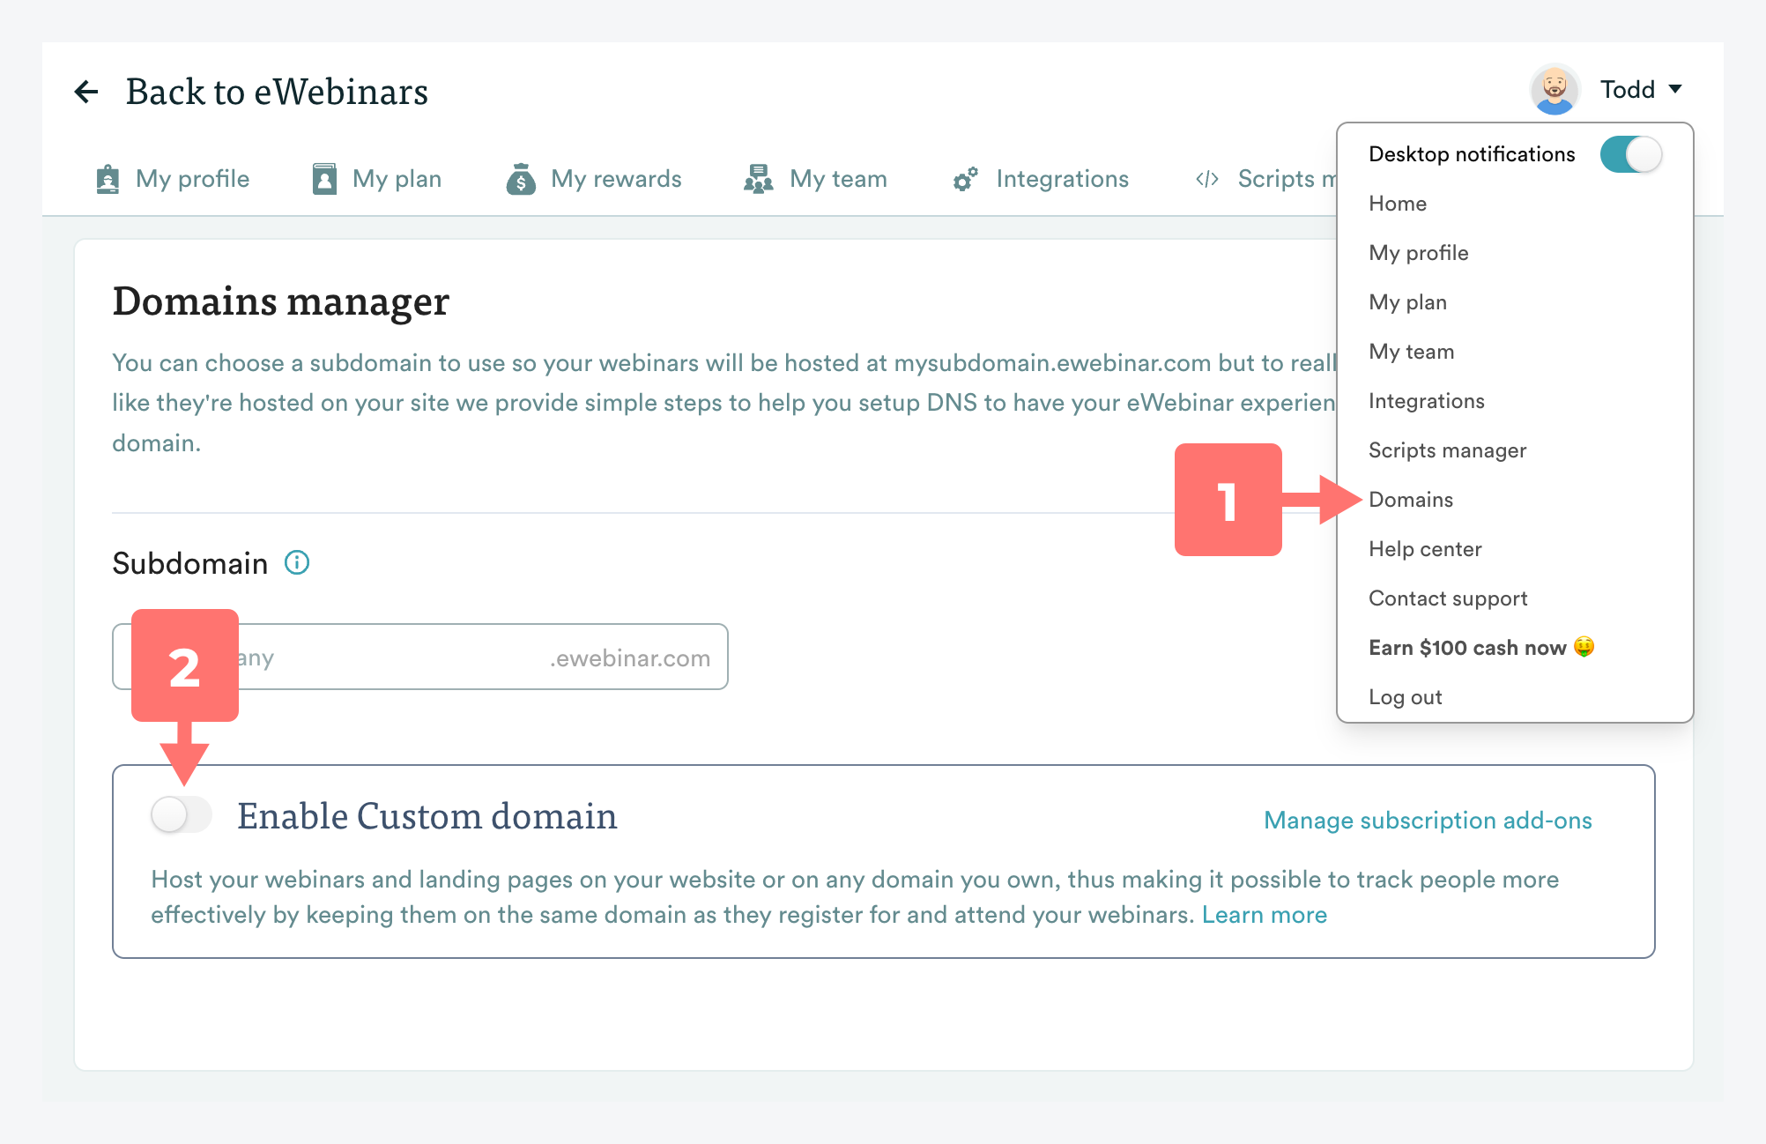
Task: Click the My plan icon
Action: pos(324,179)
